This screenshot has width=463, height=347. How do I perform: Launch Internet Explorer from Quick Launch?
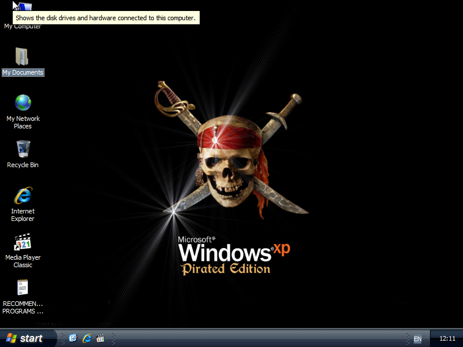[x=87, y=338]
